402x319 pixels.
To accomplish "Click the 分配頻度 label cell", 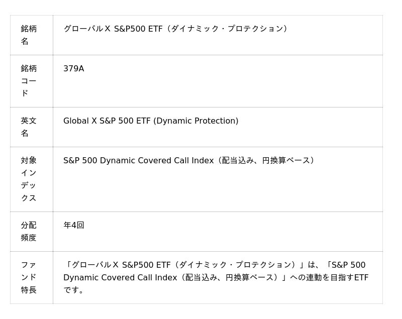I will [x=29, y=232].
